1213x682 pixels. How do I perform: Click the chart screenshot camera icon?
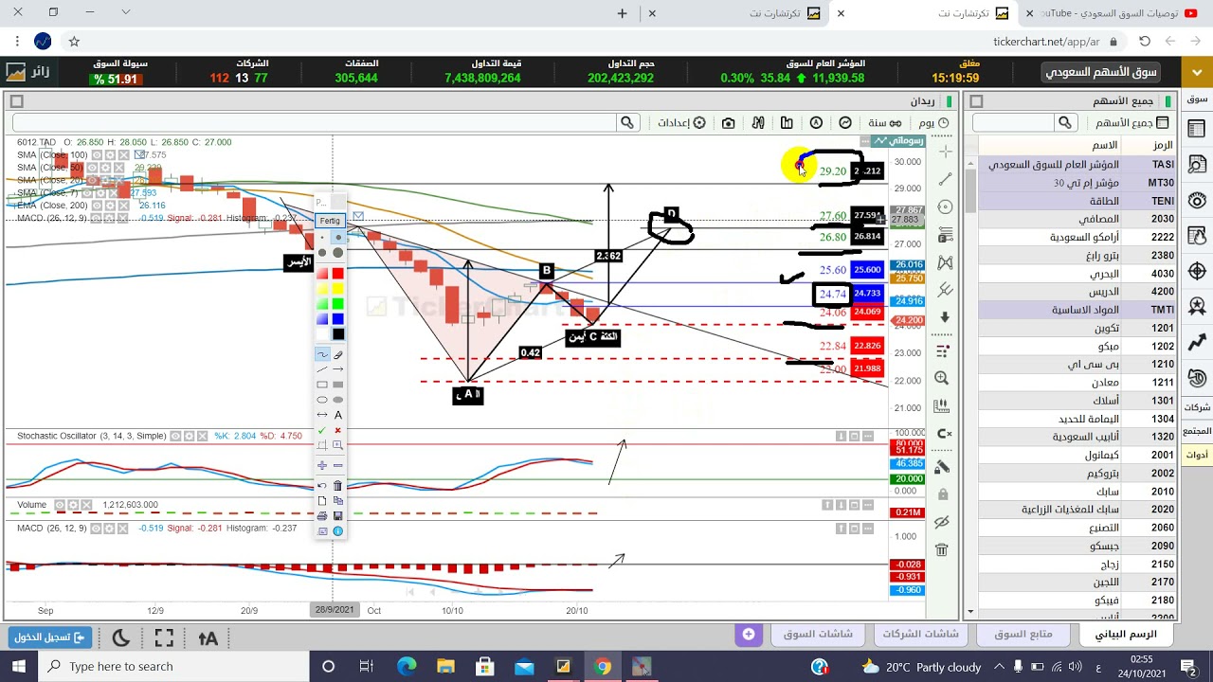pyautogui.click(x=728, y=123)
